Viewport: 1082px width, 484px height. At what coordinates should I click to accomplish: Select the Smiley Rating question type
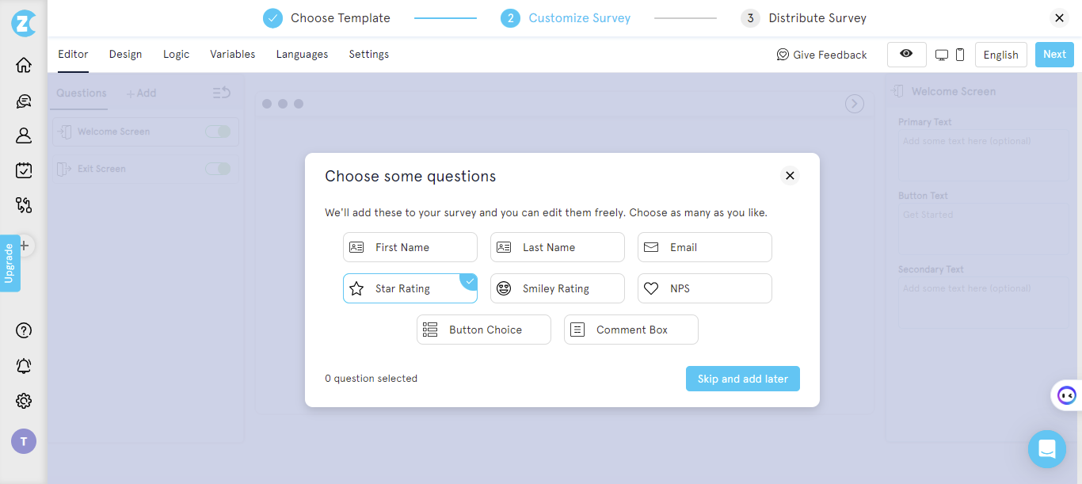(x=557, y=288)
